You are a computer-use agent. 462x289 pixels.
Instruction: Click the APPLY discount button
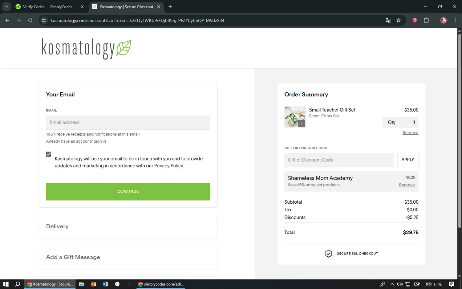[x=408, y=160]
